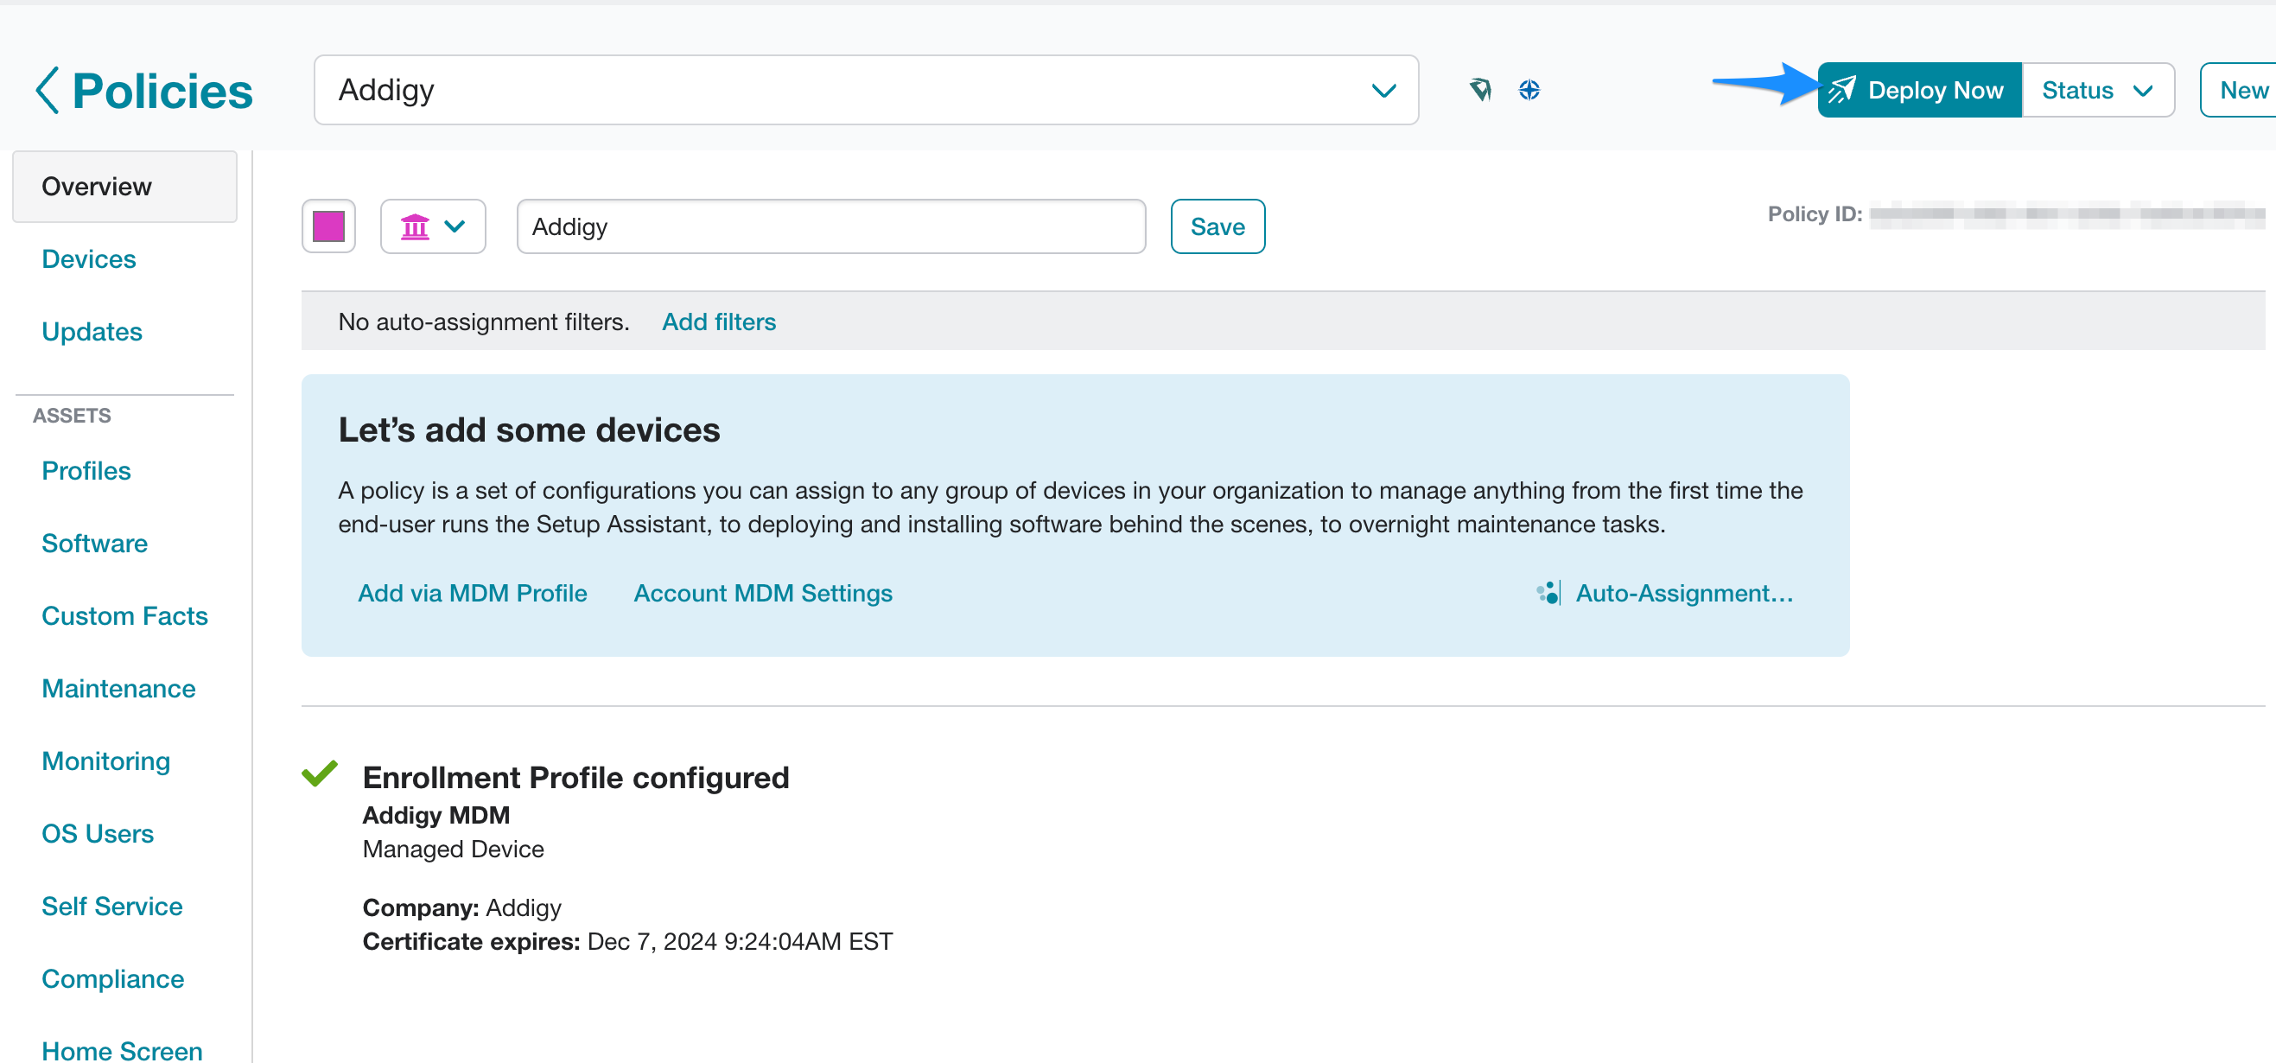
Task: Open the Auto-Assignment... link
Action: click(x=1684, y=593)
